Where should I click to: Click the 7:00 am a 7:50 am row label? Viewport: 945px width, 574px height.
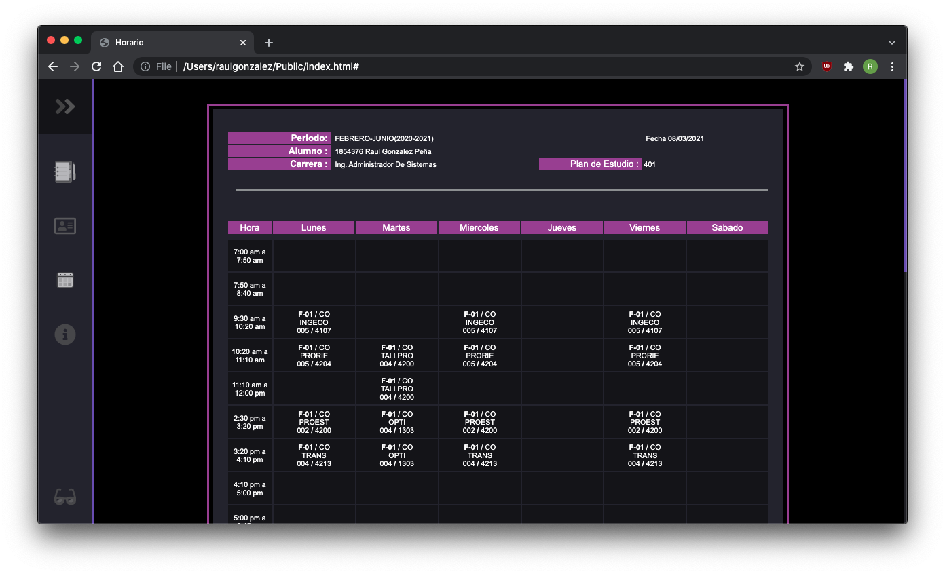(250, 256)
